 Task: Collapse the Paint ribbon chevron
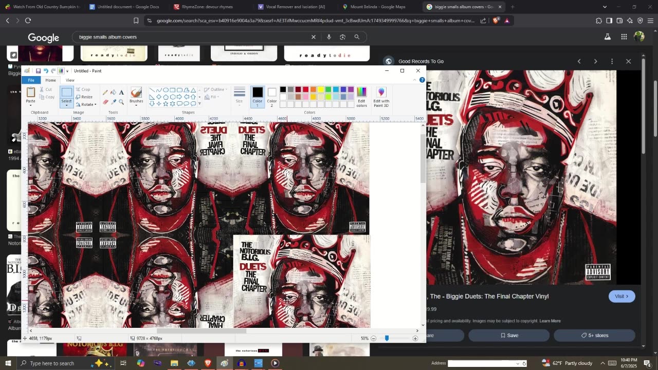pyautogui.click(x=416, y=80)
